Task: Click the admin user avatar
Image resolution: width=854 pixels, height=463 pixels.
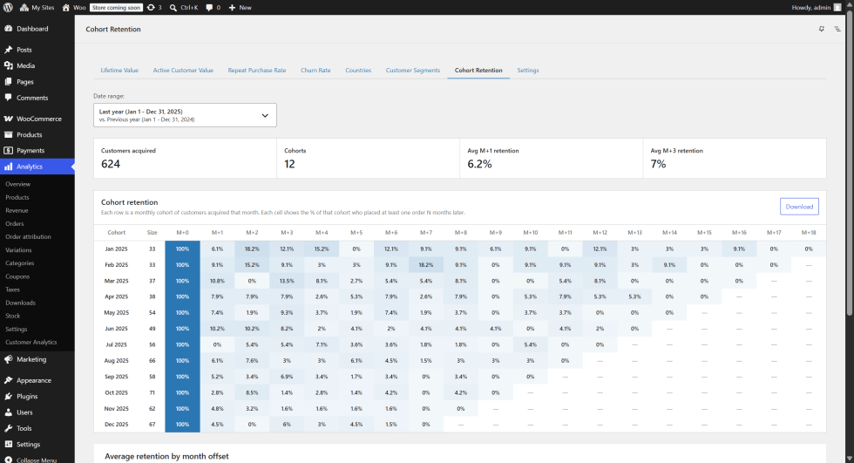Action: [x=837, y=8]
